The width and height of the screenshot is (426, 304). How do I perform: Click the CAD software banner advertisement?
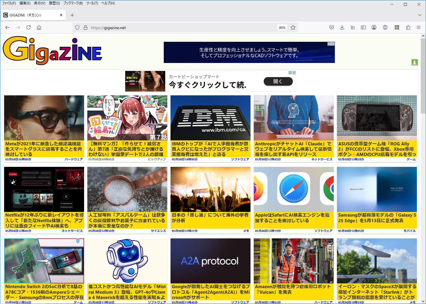[249, 52]
